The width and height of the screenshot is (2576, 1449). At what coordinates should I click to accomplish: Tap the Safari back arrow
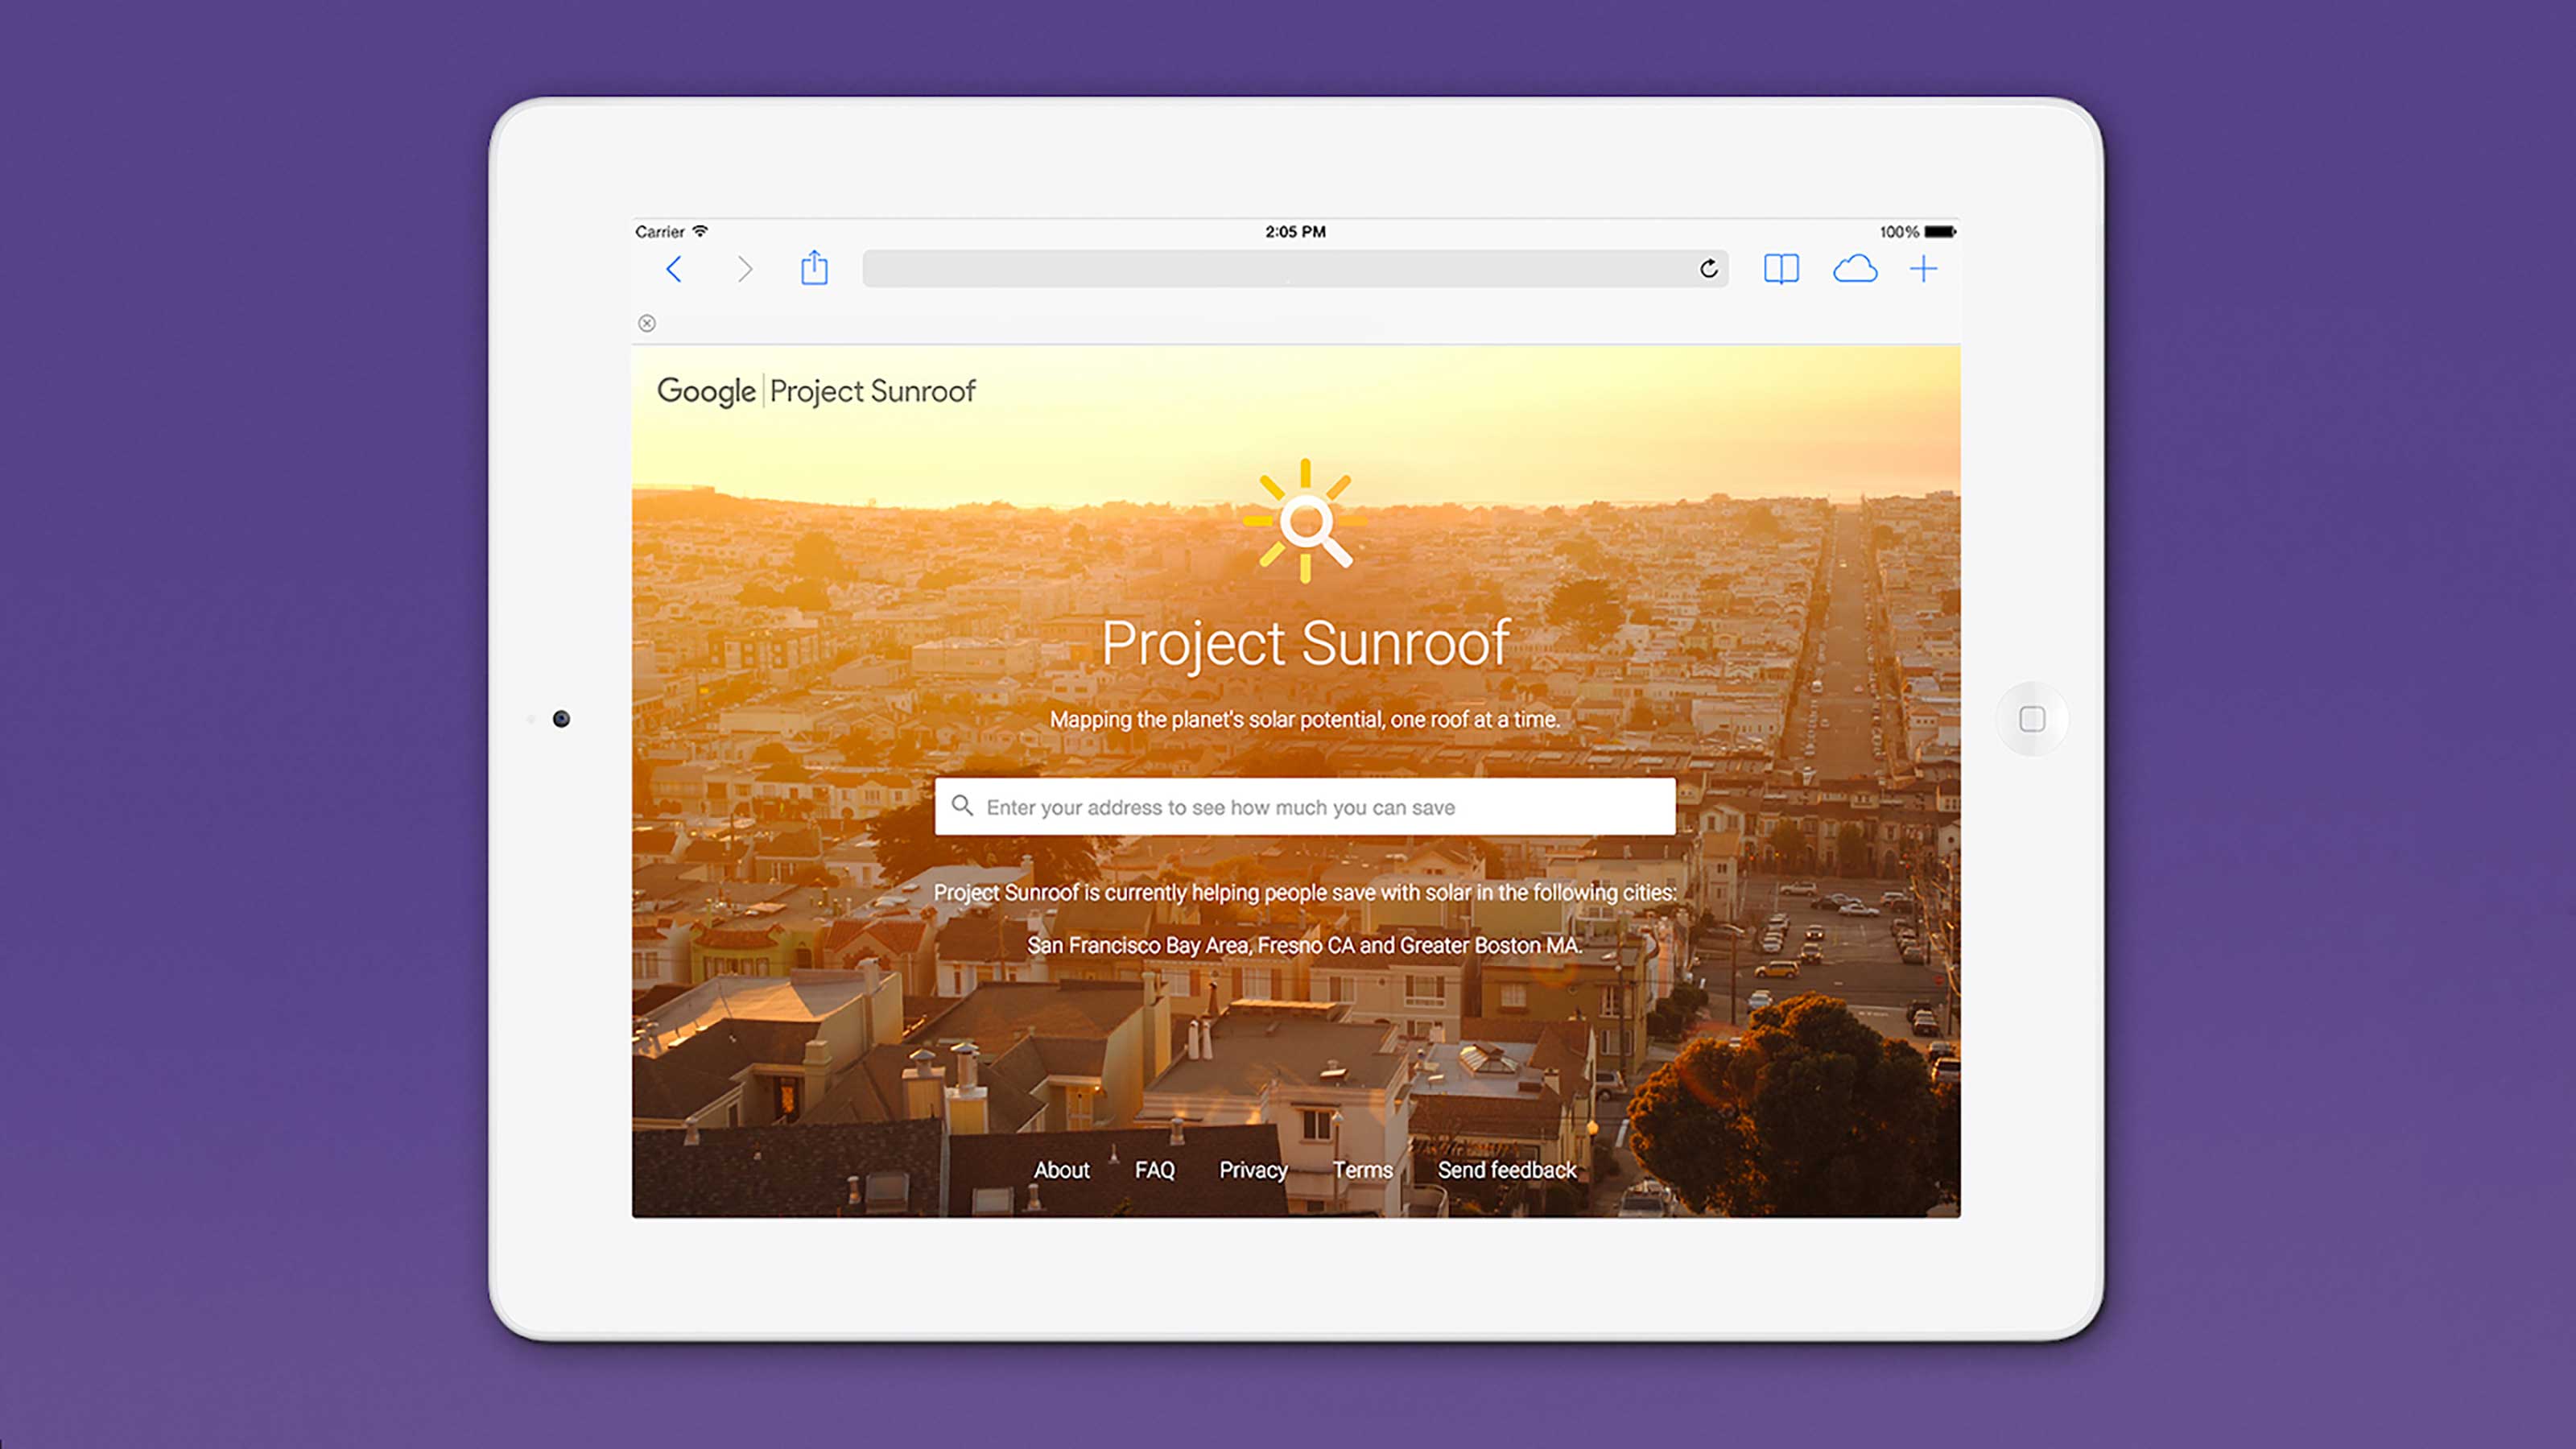[x=674, y=269]
